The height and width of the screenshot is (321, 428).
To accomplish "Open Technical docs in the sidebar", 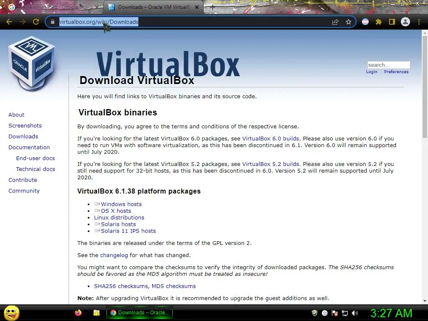I will tap(36, 169).
